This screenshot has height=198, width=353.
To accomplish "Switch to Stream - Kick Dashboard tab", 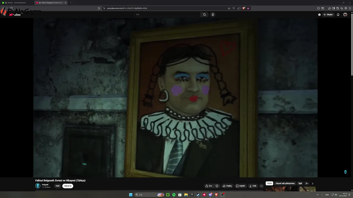I will tap(17, 3).
